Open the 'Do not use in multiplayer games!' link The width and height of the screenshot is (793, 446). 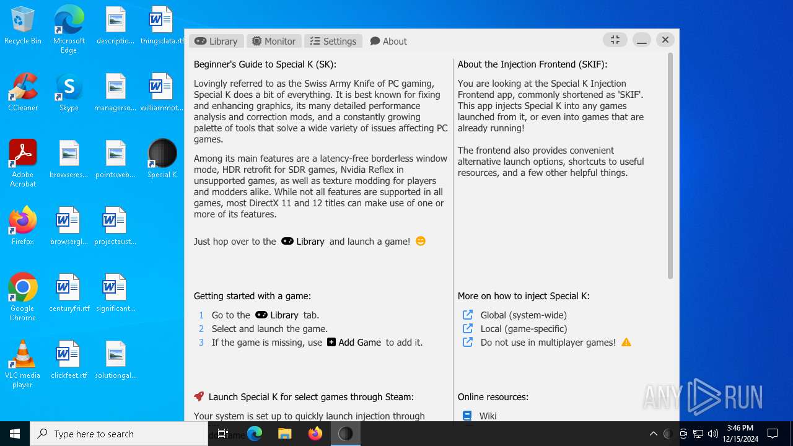coord(548,343)
